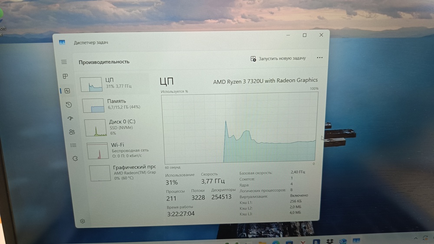Screen dimensions: 434x244
Task: Click the 'Время работы' label
Action: (180, 207)
